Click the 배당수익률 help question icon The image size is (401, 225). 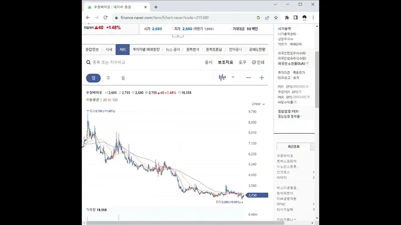point(295,102)
